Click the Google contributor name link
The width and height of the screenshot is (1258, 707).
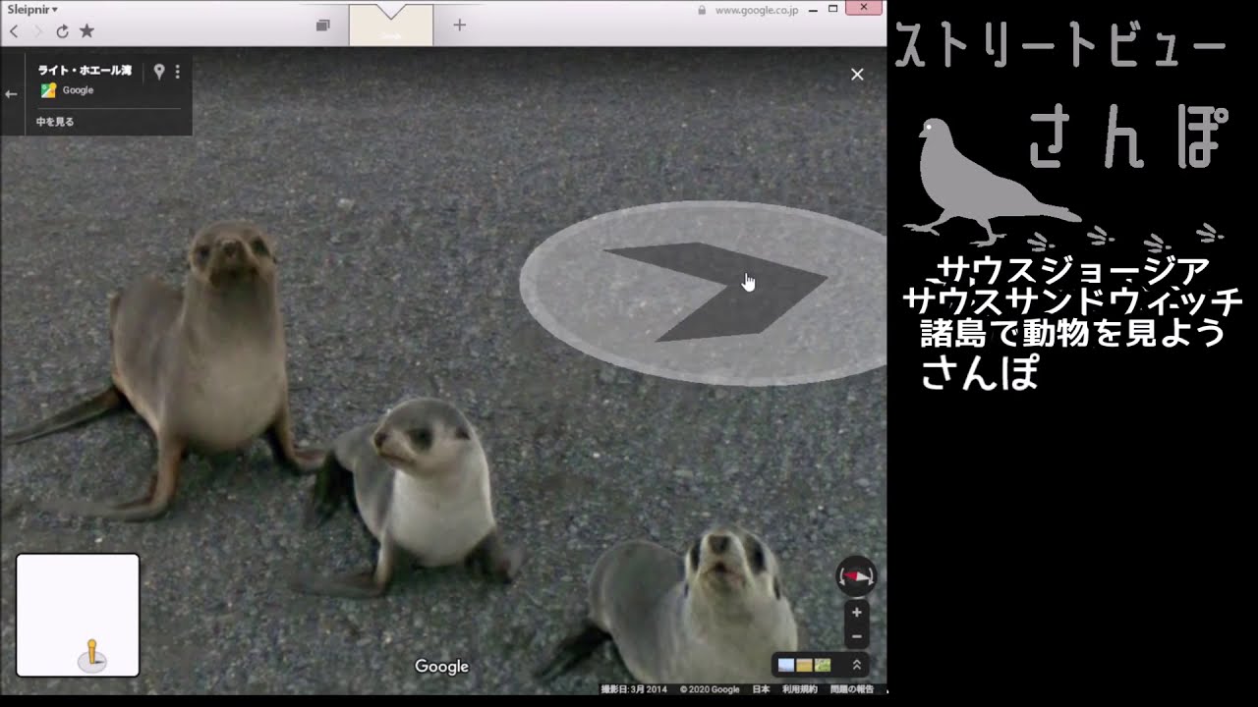coord(78,90)
